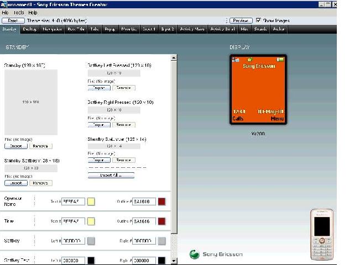The width and height of the screenshot is (354, 265).
Task: Import the Standby 128 x 160 image
Action: point(16,146)
